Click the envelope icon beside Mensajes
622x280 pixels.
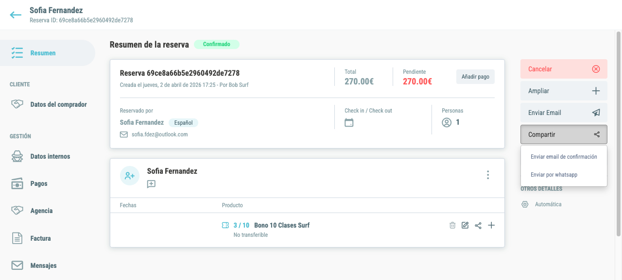pos(17,265)
